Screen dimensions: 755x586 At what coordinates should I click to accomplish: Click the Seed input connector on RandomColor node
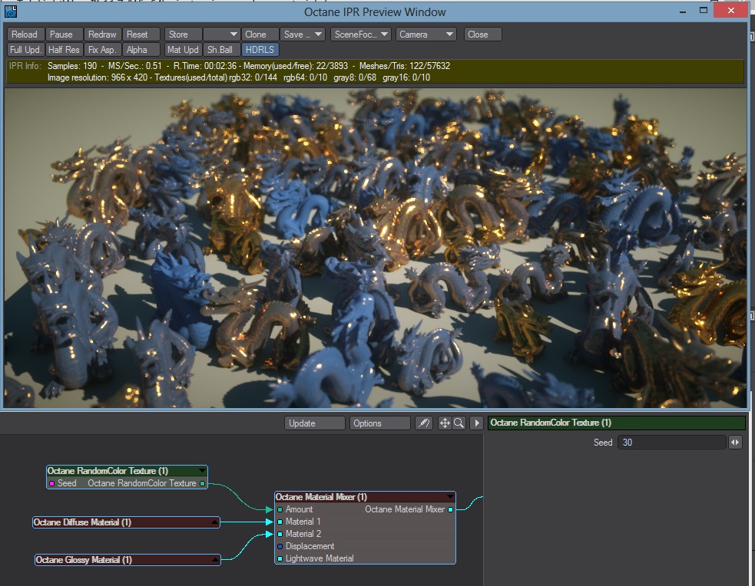coord(51,484)
